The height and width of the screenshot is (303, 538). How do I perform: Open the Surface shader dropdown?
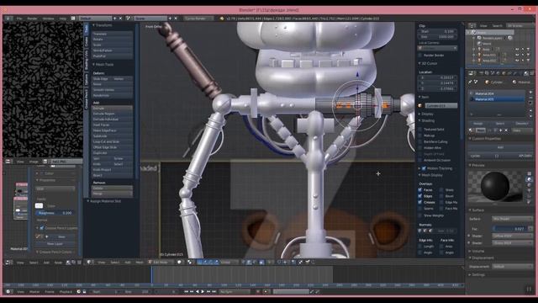pyautogui.click(x=512, y=219)
